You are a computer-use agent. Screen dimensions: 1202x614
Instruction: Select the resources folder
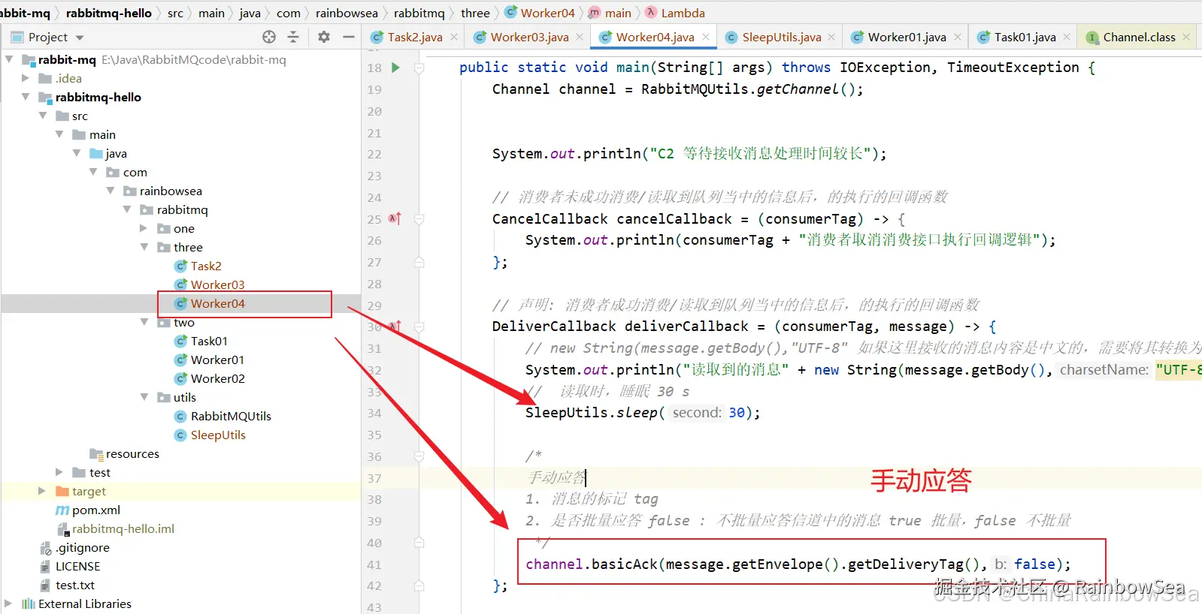[132, 453]
